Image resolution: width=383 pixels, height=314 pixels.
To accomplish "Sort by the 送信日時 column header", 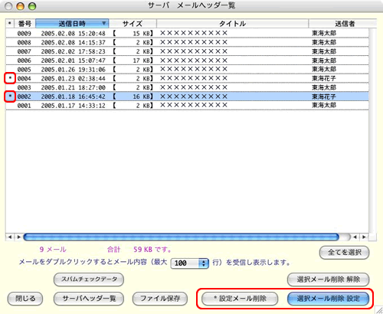I will 72,24.
